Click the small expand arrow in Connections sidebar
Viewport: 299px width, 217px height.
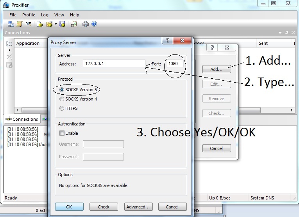9,50
